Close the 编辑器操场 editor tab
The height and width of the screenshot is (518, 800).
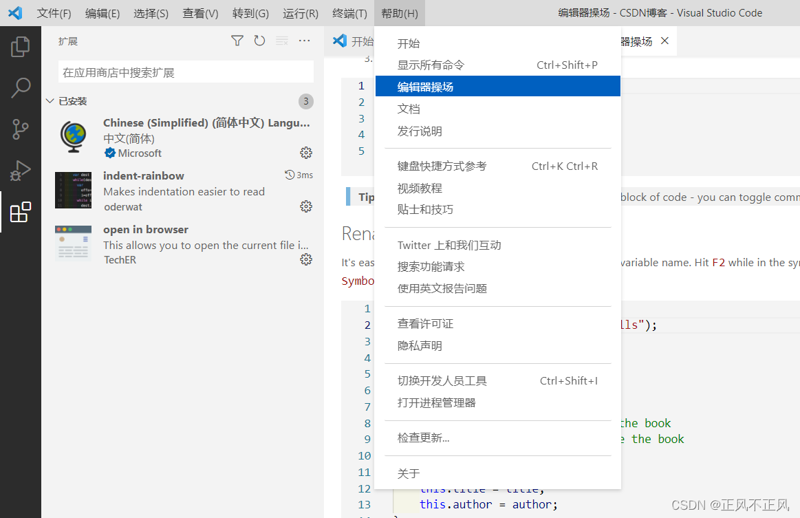[664, 41]
